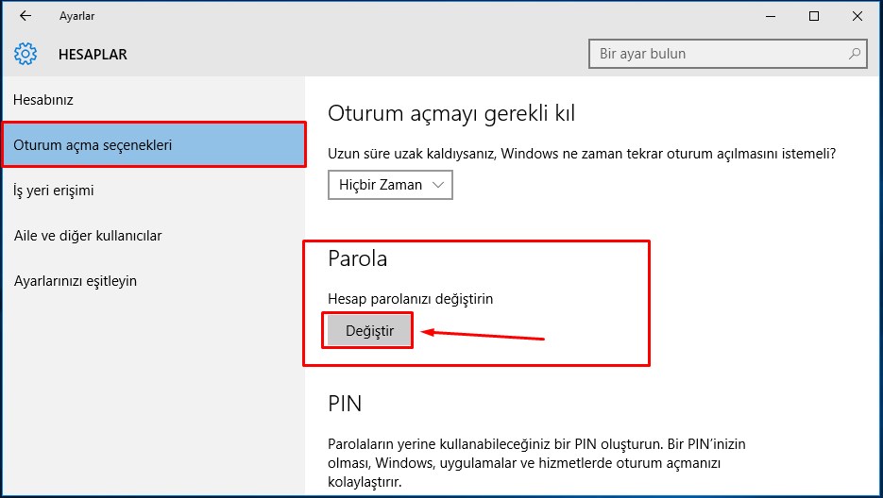
Task: Close the Ayarlar settings window
Action: (x=857, y=16)
